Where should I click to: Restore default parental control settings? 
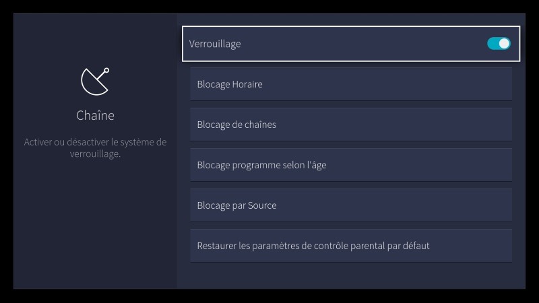350,246
